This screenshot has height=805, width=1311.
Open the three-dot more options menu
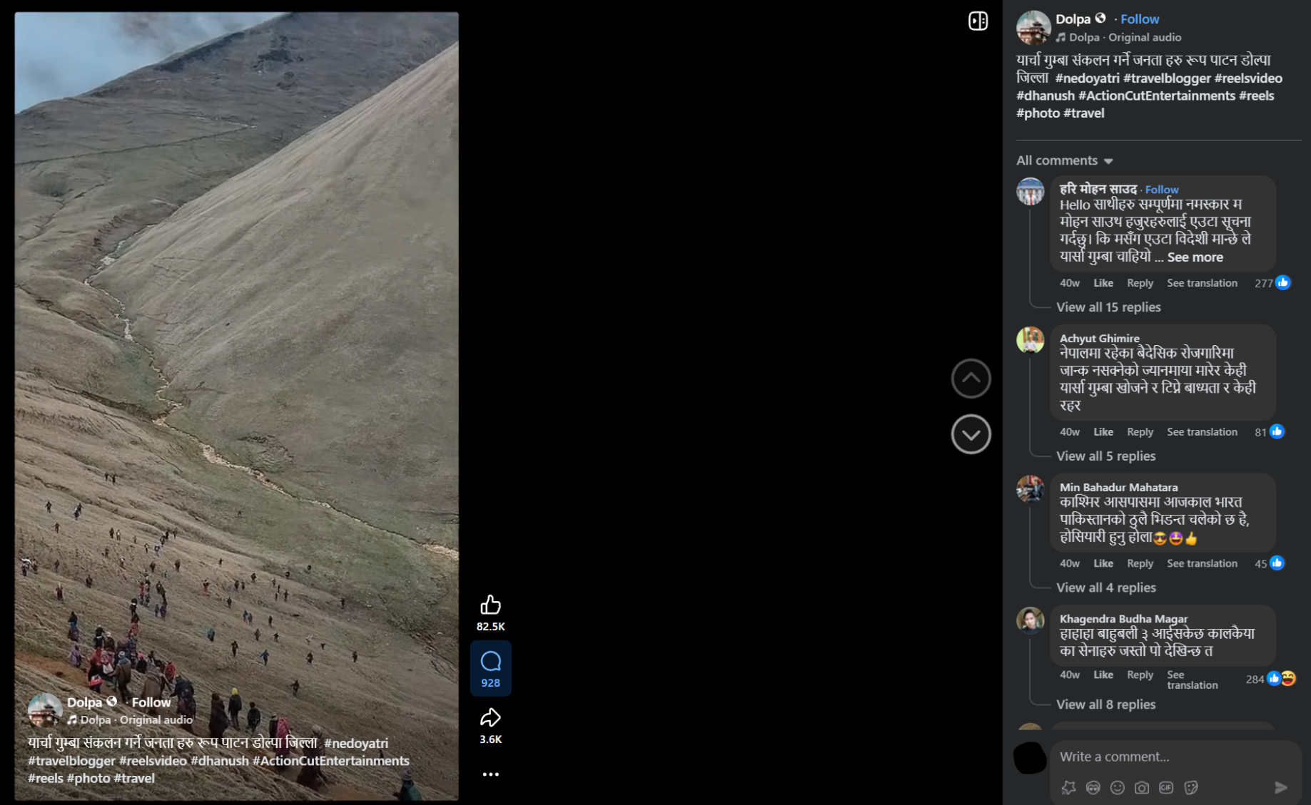coord(490,774)
